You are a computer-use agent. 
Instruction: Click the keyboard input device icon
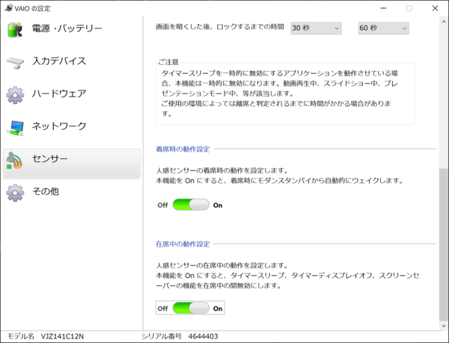point(15,63)
